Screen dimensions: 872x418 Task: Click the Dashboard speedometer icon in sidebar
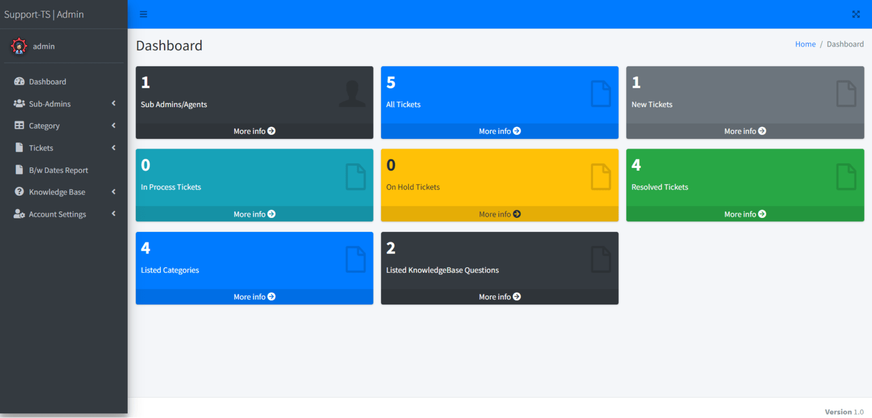(18, 81)
